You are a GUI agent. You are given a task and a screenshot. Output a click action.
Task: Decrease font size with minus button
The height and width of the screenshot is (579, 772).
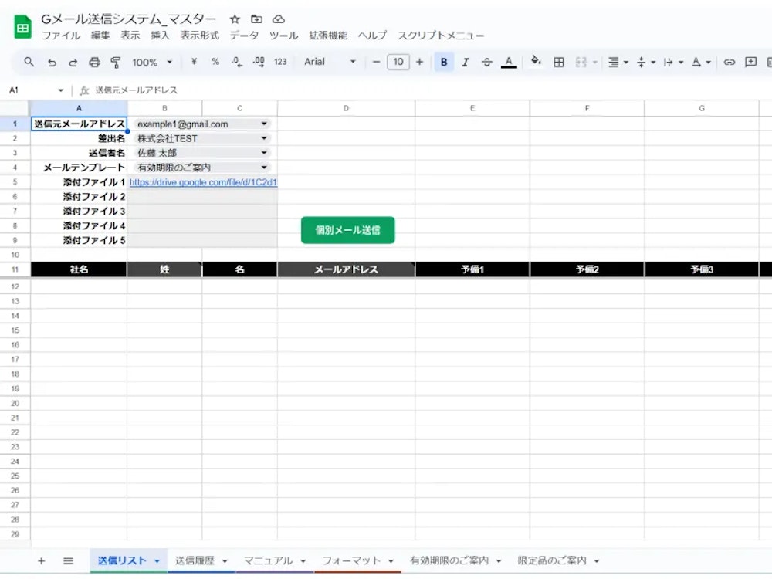(376, 62)
